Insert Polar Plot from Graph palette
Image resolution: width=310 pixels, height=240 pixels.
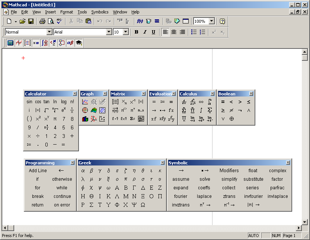85,110
